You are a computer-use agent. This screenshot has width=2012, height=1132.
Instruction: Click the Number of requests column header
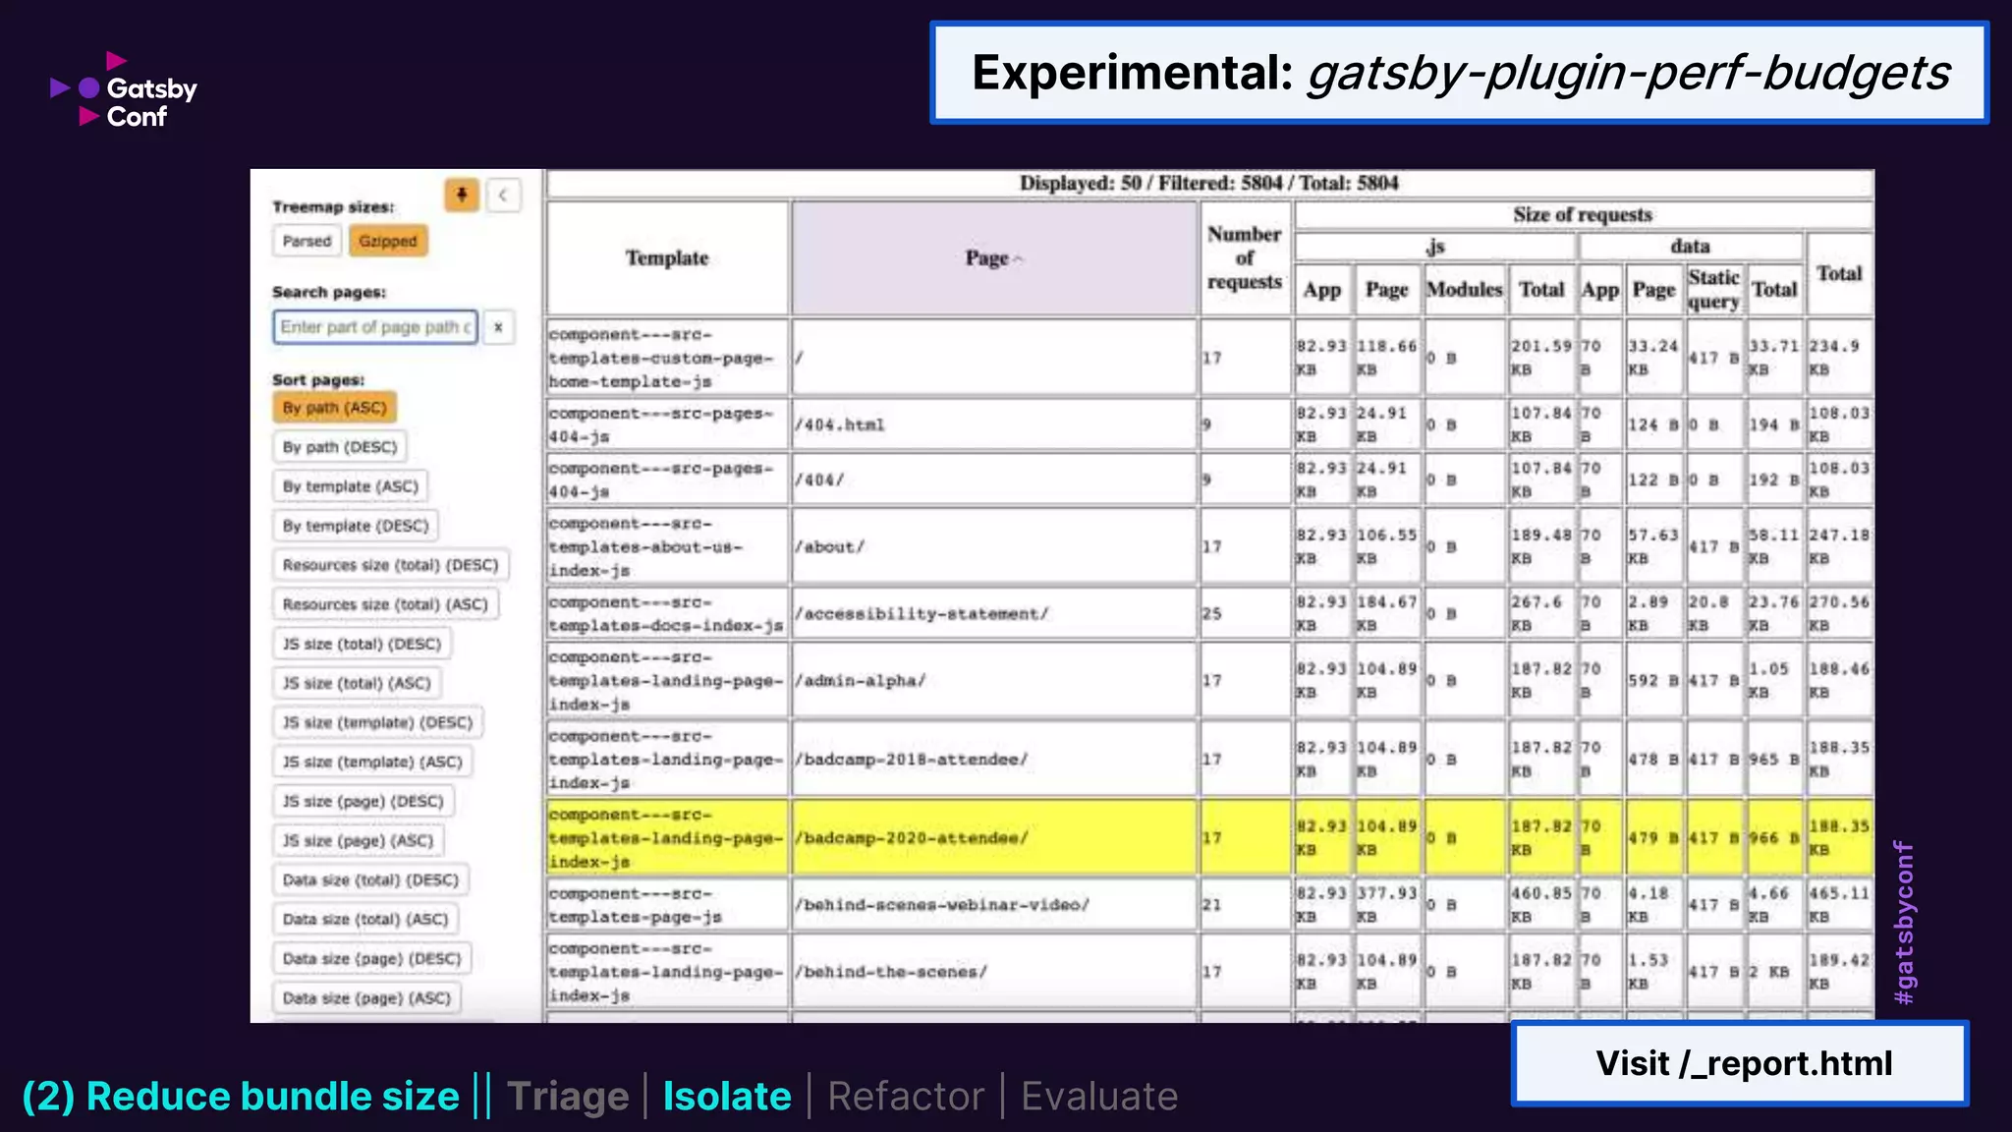tap(1245, 258)
